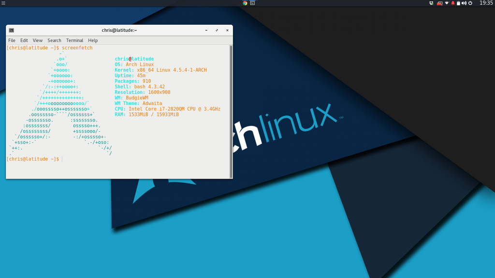Click the "Packages: 910" line
This screenshot has width=495, height=278.
(133, 81)
